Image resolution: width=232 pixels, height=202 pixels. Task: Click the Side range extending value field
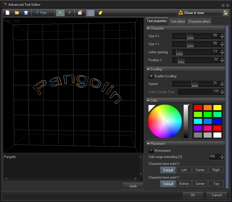tap(214, 156)
